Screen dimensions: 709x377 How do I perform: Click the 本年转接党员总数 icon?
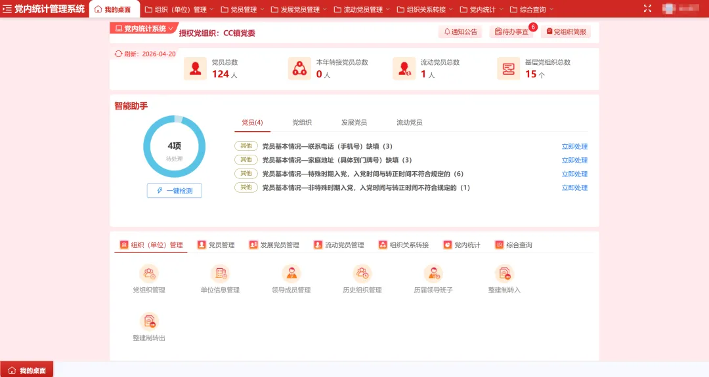(x=299, y=69)
